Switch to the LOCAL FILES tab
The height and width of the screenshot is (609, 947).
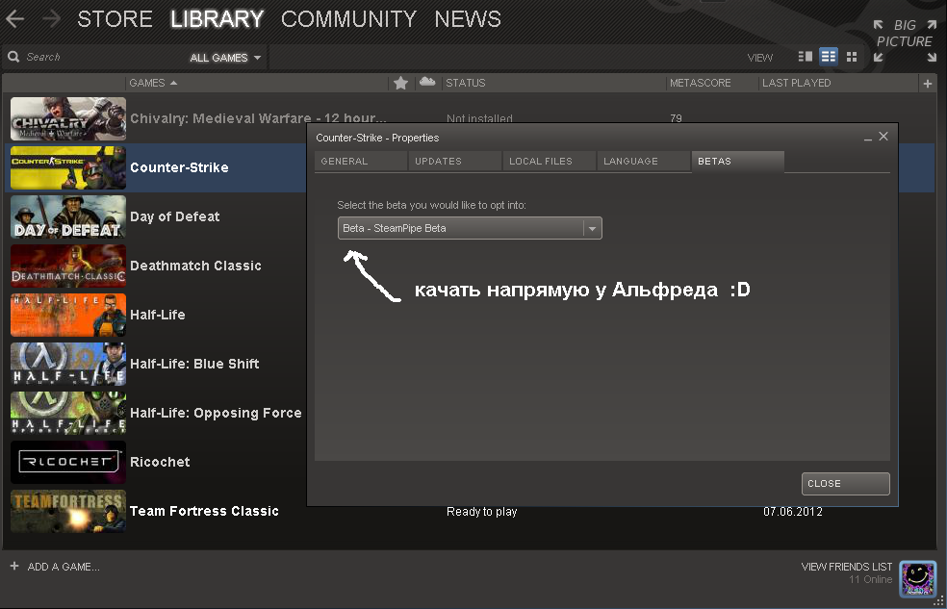point(549,162)
